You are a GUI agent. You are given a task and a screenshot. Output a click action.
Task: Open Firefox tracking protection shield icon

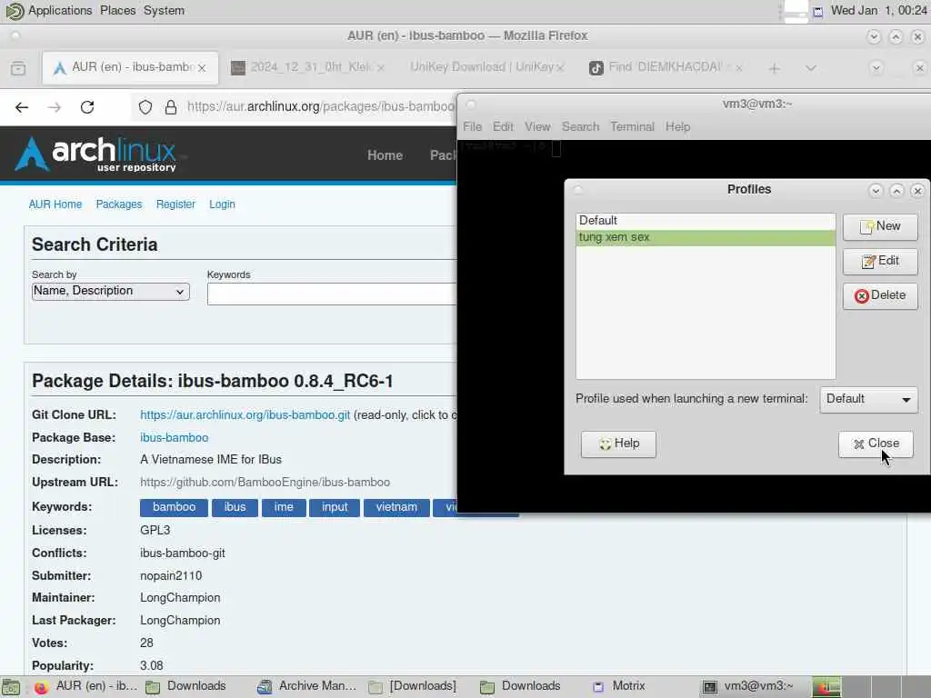(145, 107)
